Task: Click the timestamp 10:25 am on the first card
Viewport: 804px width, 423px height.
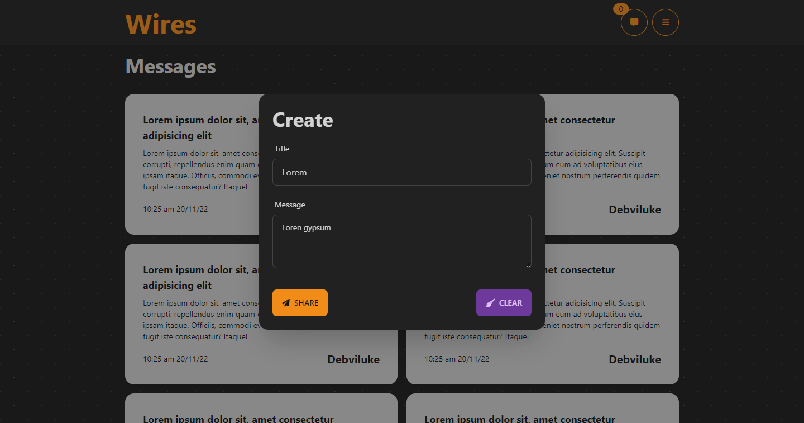Action: pos(175,208)
